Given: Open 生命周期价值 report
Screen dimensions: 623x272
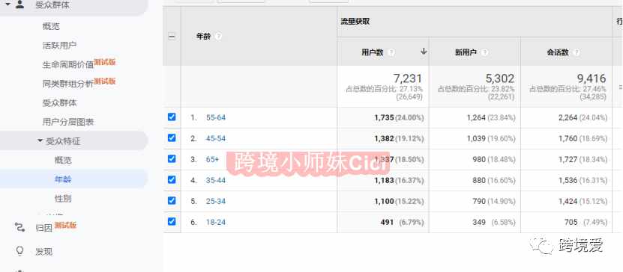Looking at the screenshot, I should [68, 64].
